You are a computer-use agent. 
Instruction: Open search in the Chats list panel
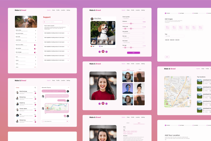tap(35, 87)
